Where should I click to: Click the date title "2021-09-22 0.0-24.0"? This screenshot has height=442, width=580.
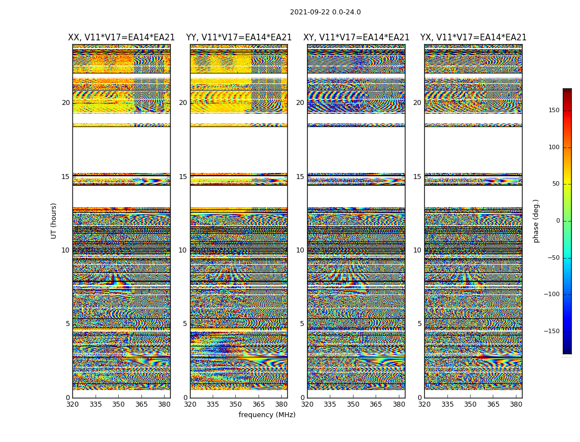coord(325,12)
